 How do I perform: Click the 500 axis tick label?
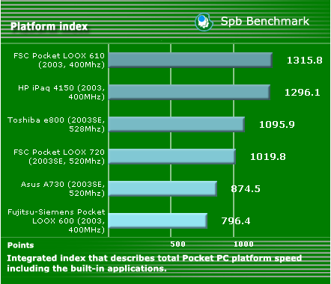click(177, 244)
